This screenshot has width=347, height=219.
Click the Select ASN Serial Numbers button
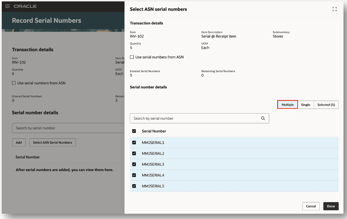[x=52, y=142]
